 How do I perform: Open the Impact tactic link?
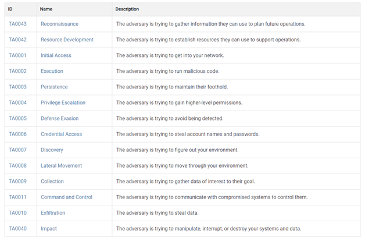[49, 228]
